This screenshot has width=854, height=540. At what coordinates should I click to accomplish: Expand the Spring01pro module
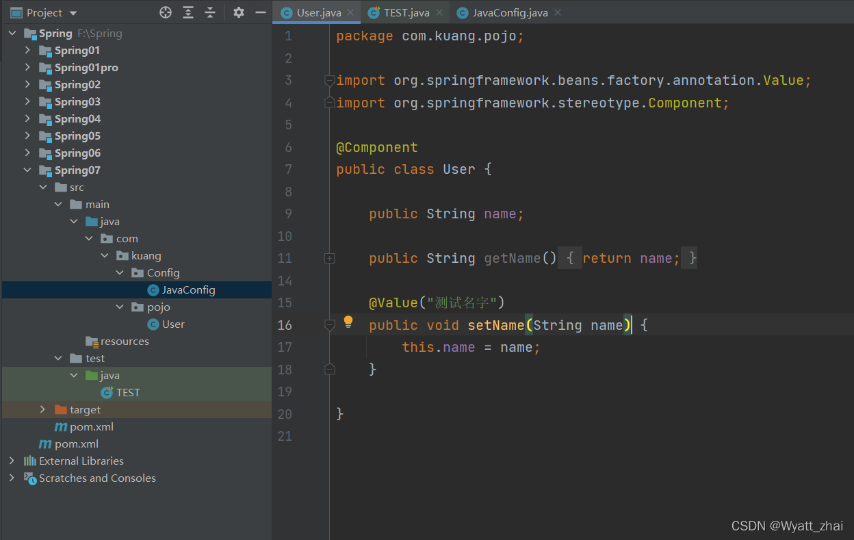pyautogui.click(x=27, y=67)
